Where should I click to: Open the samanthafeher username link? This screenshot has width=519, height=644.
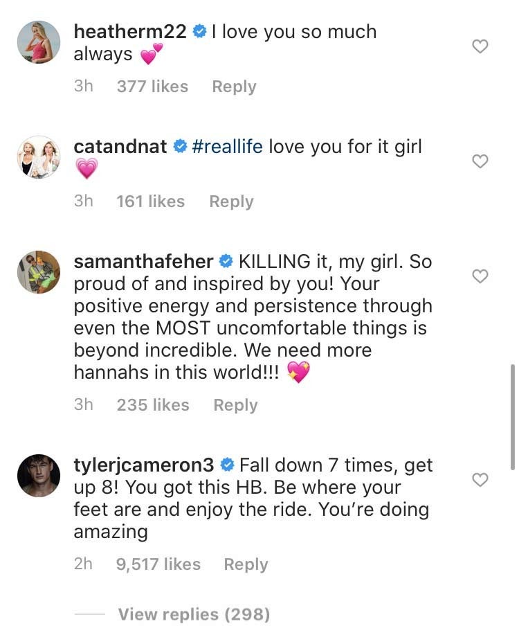143,262
